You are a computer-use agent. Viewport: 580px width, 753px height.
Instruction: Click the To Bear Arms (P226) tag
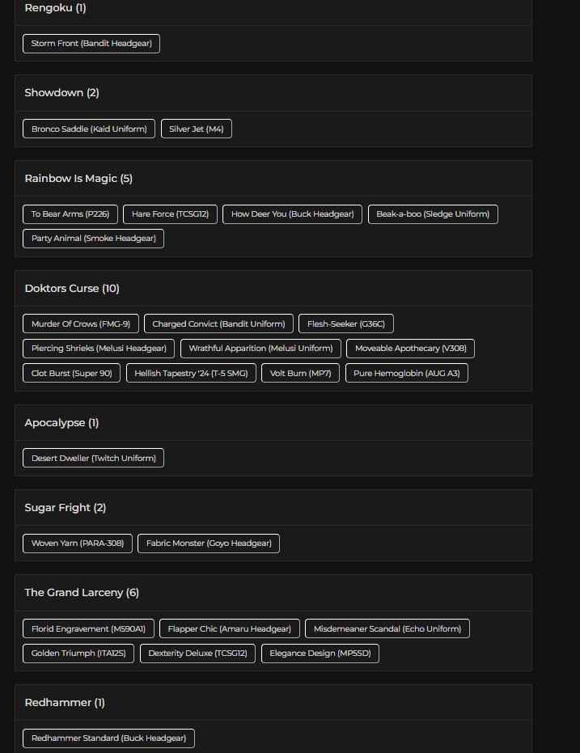[70, 214]
